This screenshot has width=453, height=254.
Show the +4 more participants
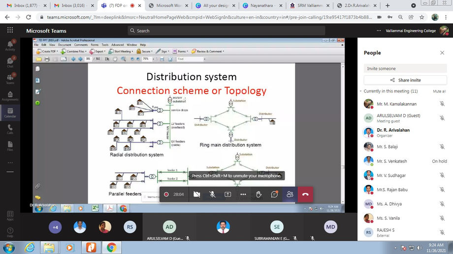tap(55, 227)
